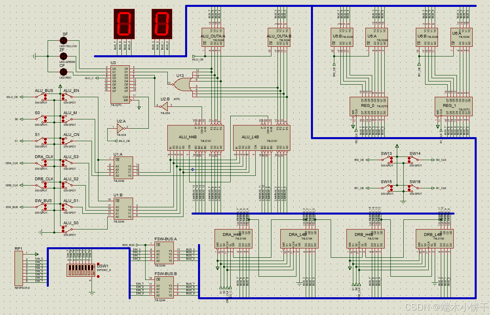Select the SF yellow LED
The image size is (490, 315).
pyautogui.click(x=63, y=40)
